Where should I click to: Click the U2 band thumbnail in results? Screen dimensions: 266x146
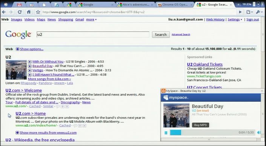click(x=16, y=70)
